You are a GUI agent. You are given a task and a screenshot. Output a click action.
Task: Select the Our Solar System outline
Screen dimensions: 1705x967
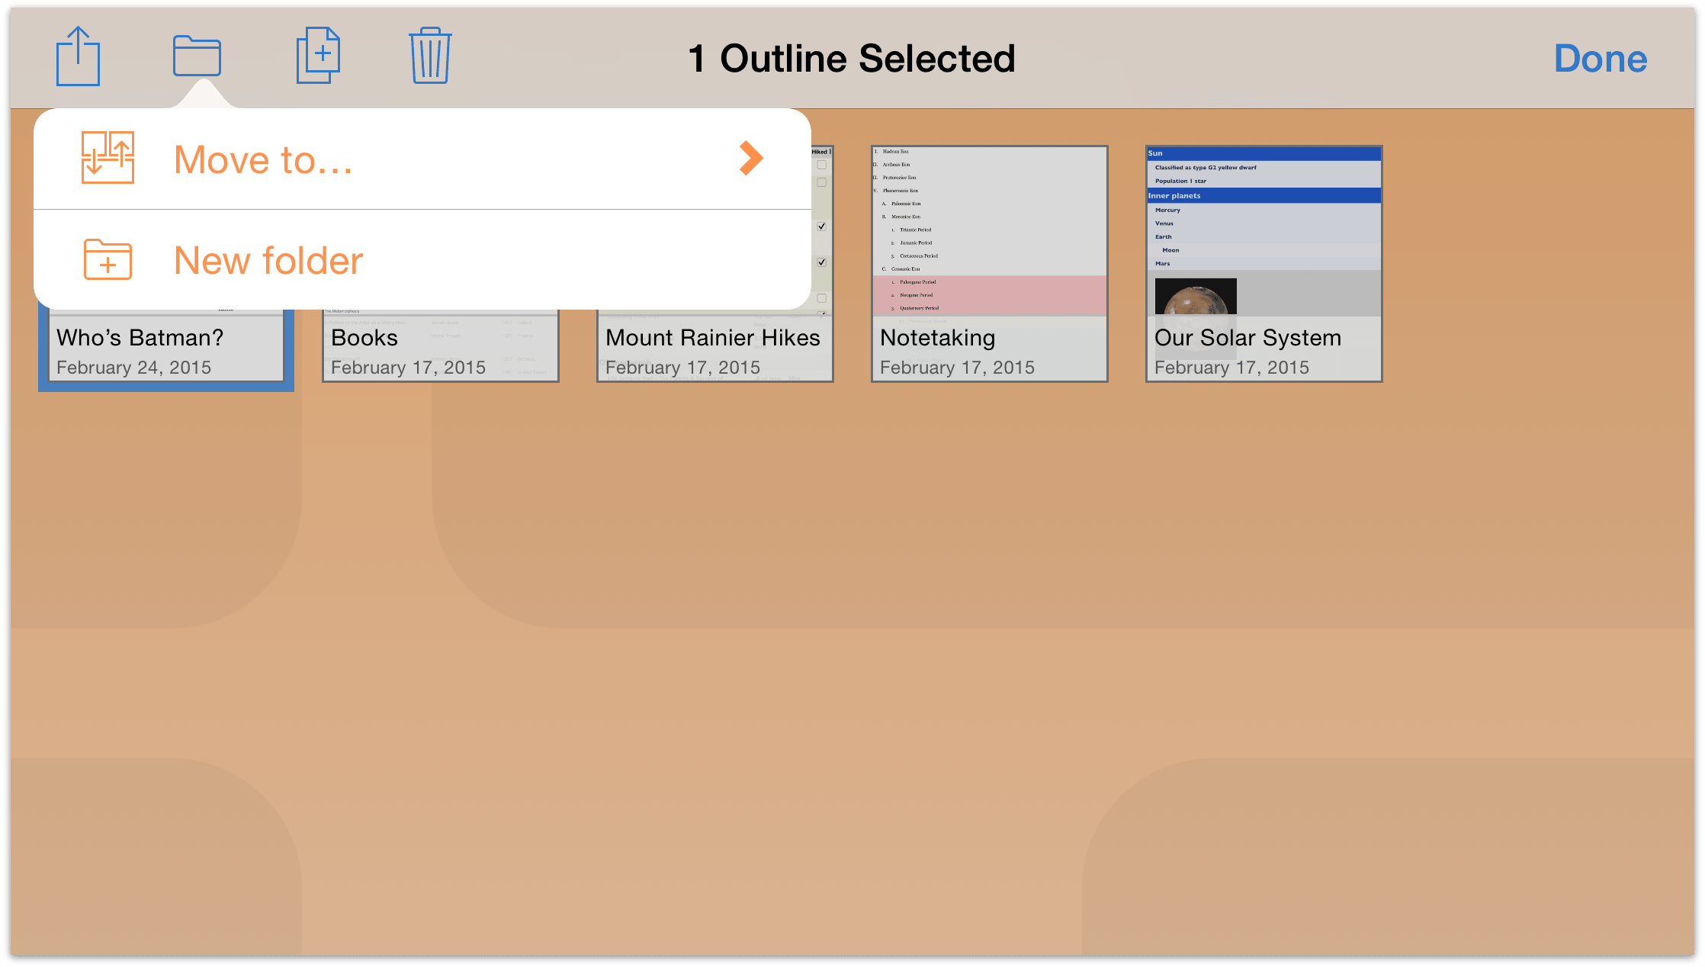pyautogui.click(x=1263, y=264)
